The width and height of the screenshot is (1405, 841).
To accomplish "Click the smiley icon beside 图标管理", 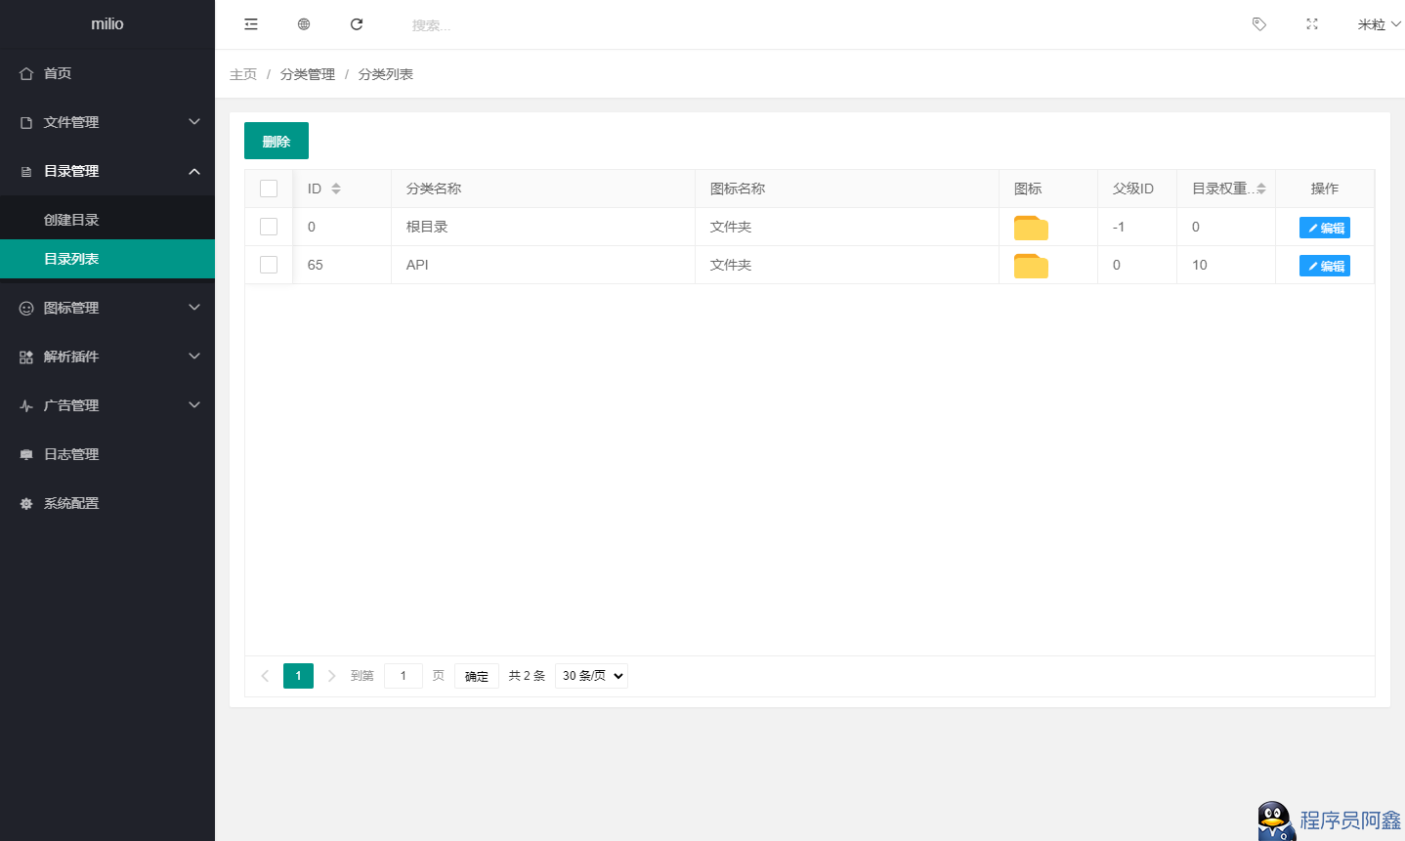I will point(26,308).
